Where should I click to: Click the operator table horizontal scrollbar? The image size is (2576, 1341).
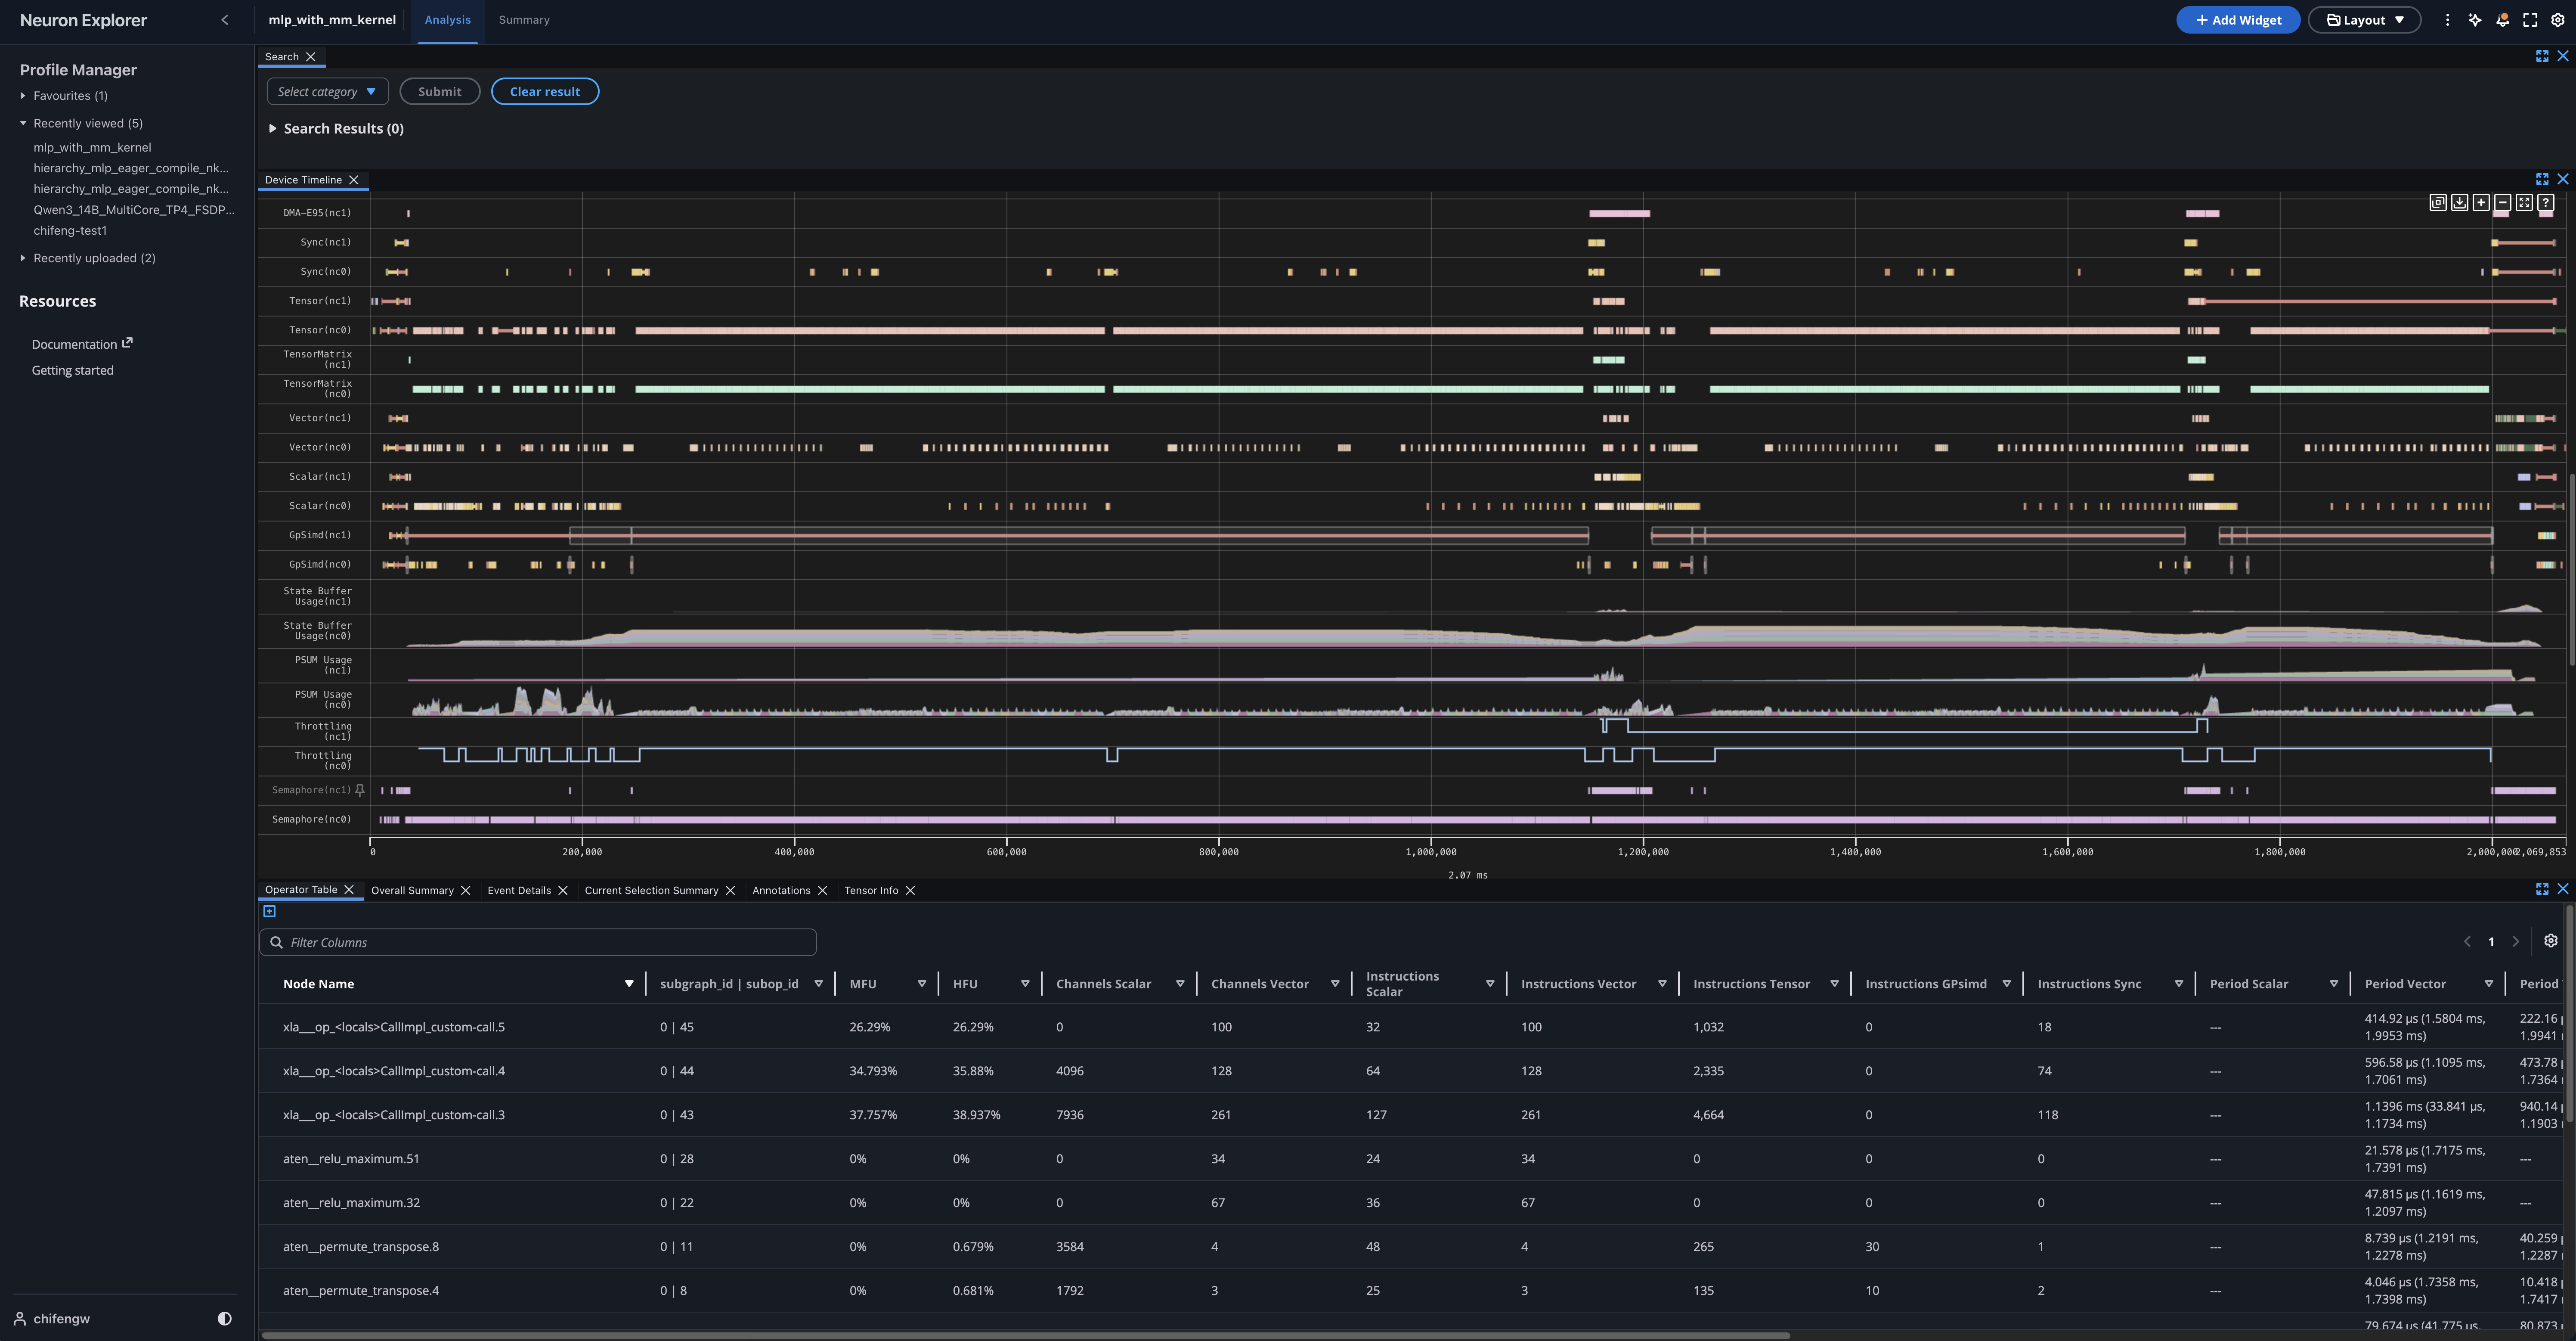[x=1025, y=1335]
